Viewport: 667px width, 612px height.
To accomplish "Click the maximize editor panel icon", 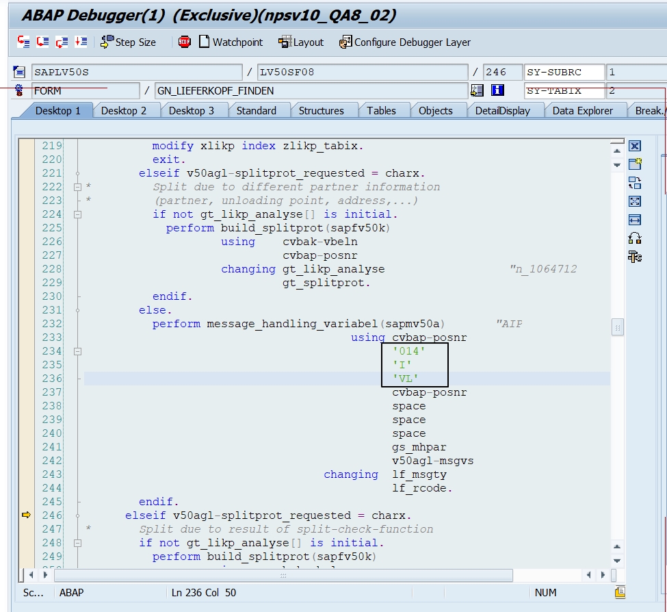I will point(635,201).
